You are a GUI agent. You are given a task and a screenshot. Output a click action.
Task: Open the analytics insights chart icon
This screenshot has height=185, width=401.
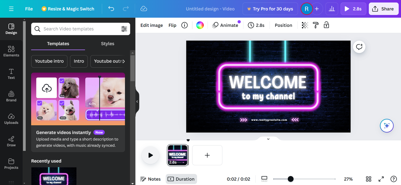coord(332,9)
